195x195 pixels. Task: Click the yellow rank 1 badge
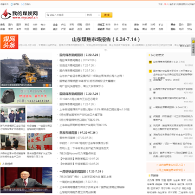(x=150, y=71)
